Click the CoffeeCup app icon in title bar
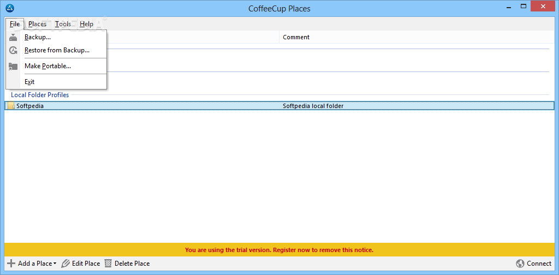559x275 pixels. [10, 8]
